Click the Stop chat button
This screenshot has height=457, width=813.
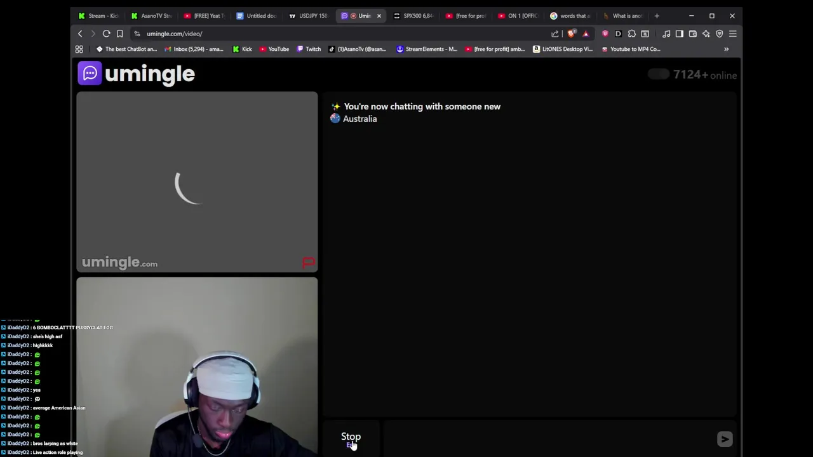[351, 438]
